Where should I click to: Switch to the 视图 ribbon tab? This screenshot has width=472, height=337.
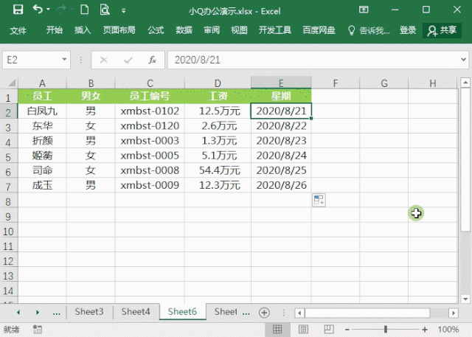tap(239, 30)
